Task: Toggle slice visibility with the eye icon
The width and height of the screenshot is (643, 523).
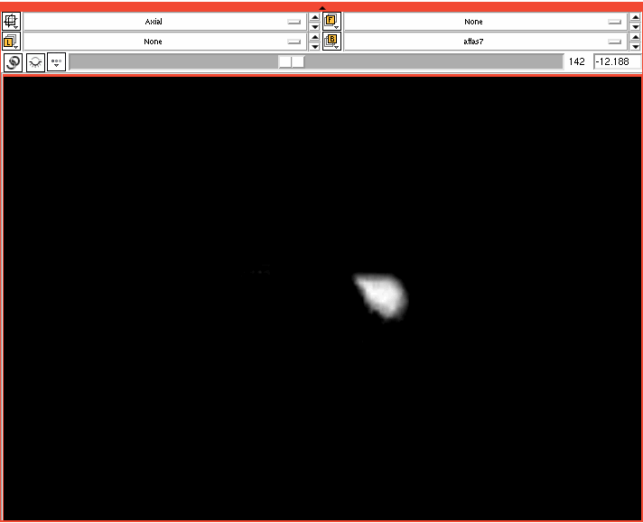Action: pos(35,62)
